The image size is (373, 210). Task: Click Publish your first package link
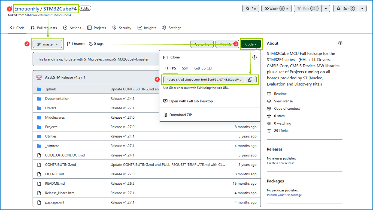point(284,195)
